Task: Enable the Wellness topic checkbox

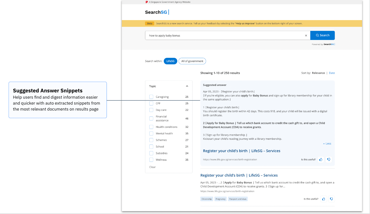Action: click(x=151, y=160)
